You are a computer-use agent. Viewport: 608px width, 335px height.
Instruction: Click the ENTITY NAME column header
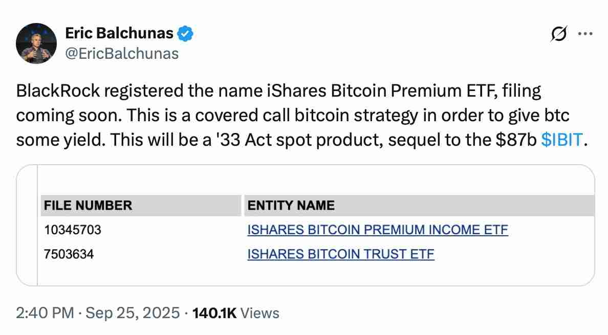point(291,205)
